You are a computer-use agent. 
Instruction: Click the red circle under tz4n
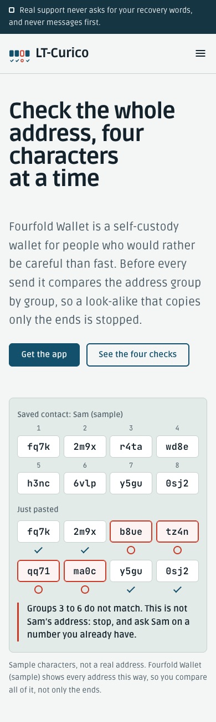[x=177, y=550]
